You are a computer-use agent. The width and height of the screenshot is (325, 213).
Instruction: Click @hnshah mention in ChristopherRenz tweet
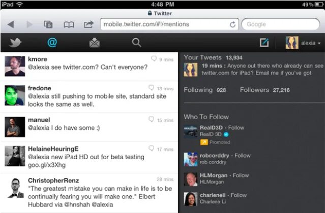tap(77, 204)
